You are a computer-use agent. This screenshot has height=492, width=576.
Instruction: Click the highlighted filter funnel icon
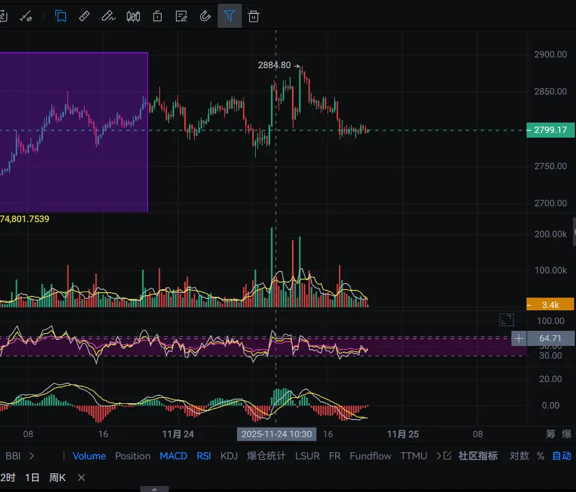(230, 16)
